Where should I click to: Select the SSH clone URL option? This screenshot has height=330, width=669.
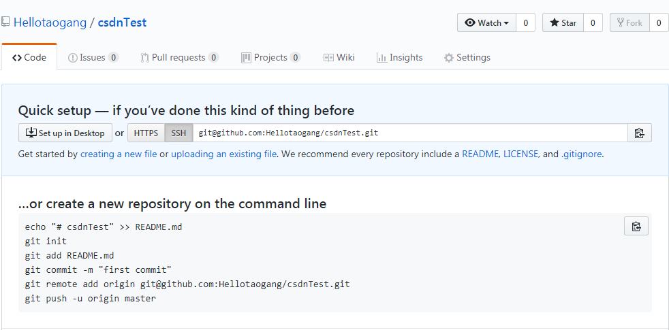[178, 133]
